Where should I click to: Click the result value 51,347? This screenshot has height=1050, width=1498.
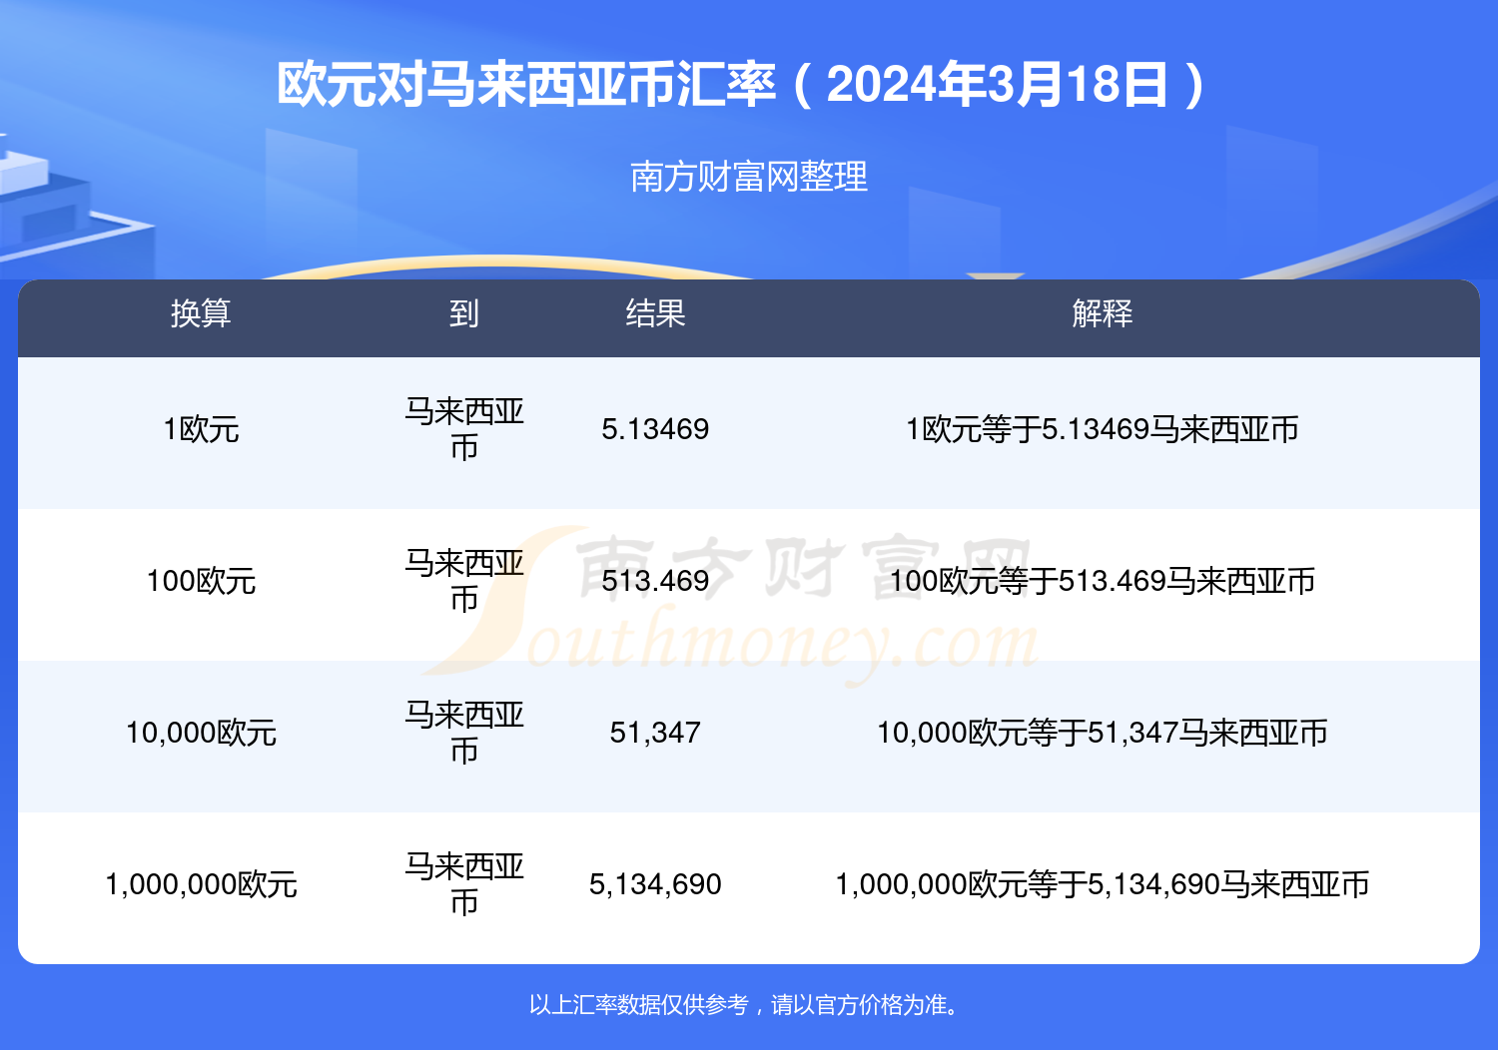(x=655, y=733)
